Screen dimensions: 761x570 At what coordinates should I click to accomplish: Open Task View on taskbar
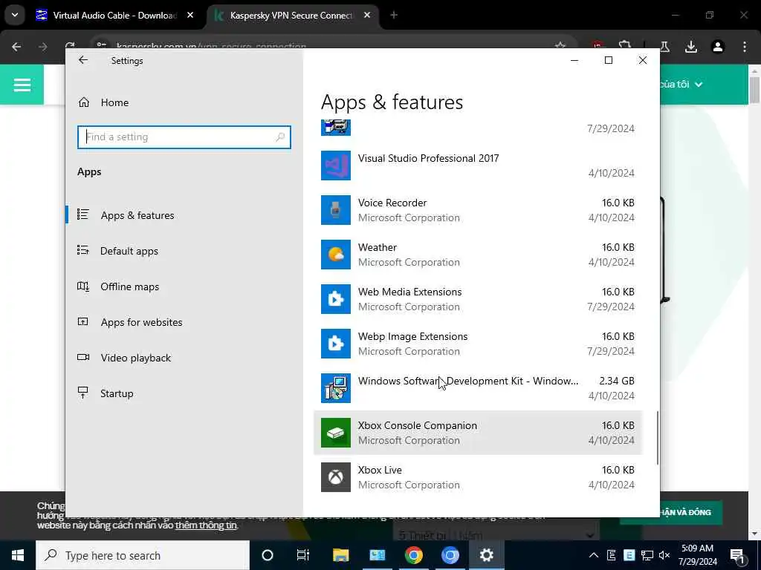(x=303, y=555)
